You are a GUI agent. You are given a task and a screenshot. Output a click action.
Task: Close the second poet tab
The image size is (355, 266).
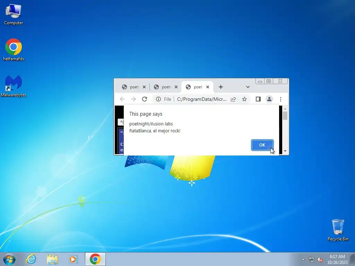click(x=176, y=87)
